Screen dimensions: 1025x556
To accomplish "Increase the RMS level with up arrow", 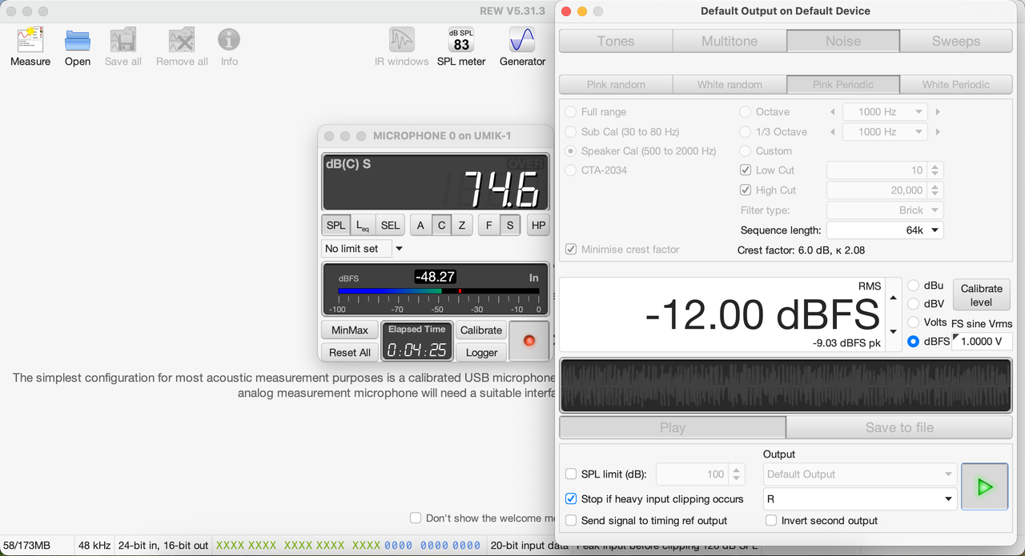I will (893, 298).
